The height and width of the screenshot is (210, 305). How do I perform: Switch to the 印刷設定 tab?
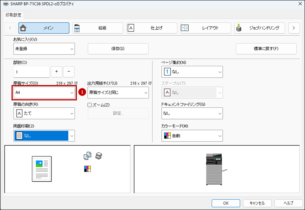pos(14,15)
